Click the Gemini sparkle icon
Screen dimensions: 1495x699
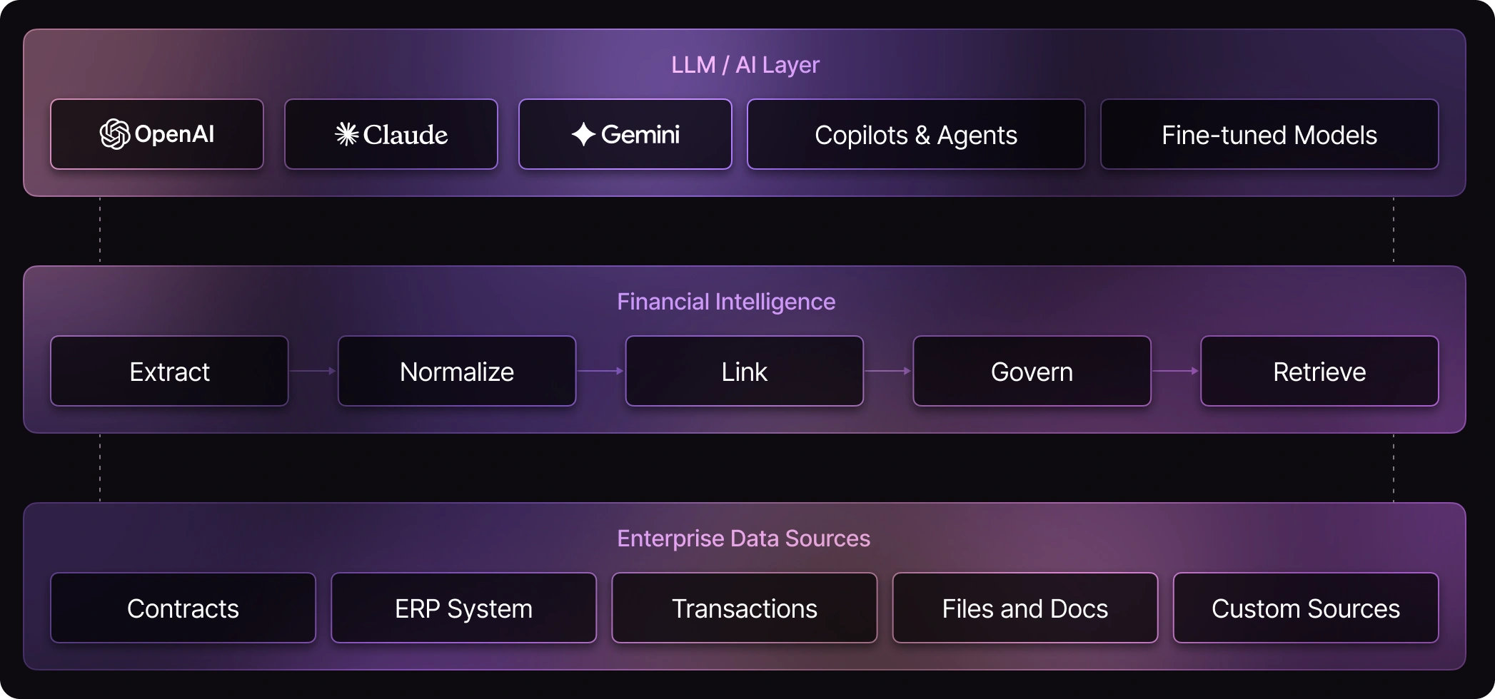583,134
